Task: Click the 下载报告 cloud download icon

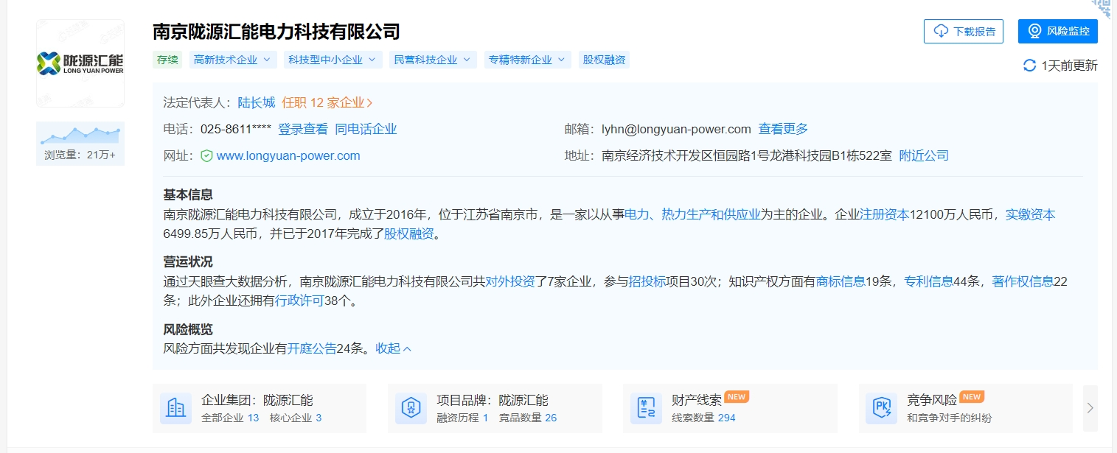Action: pyautogui.click(x=940, y=31)
